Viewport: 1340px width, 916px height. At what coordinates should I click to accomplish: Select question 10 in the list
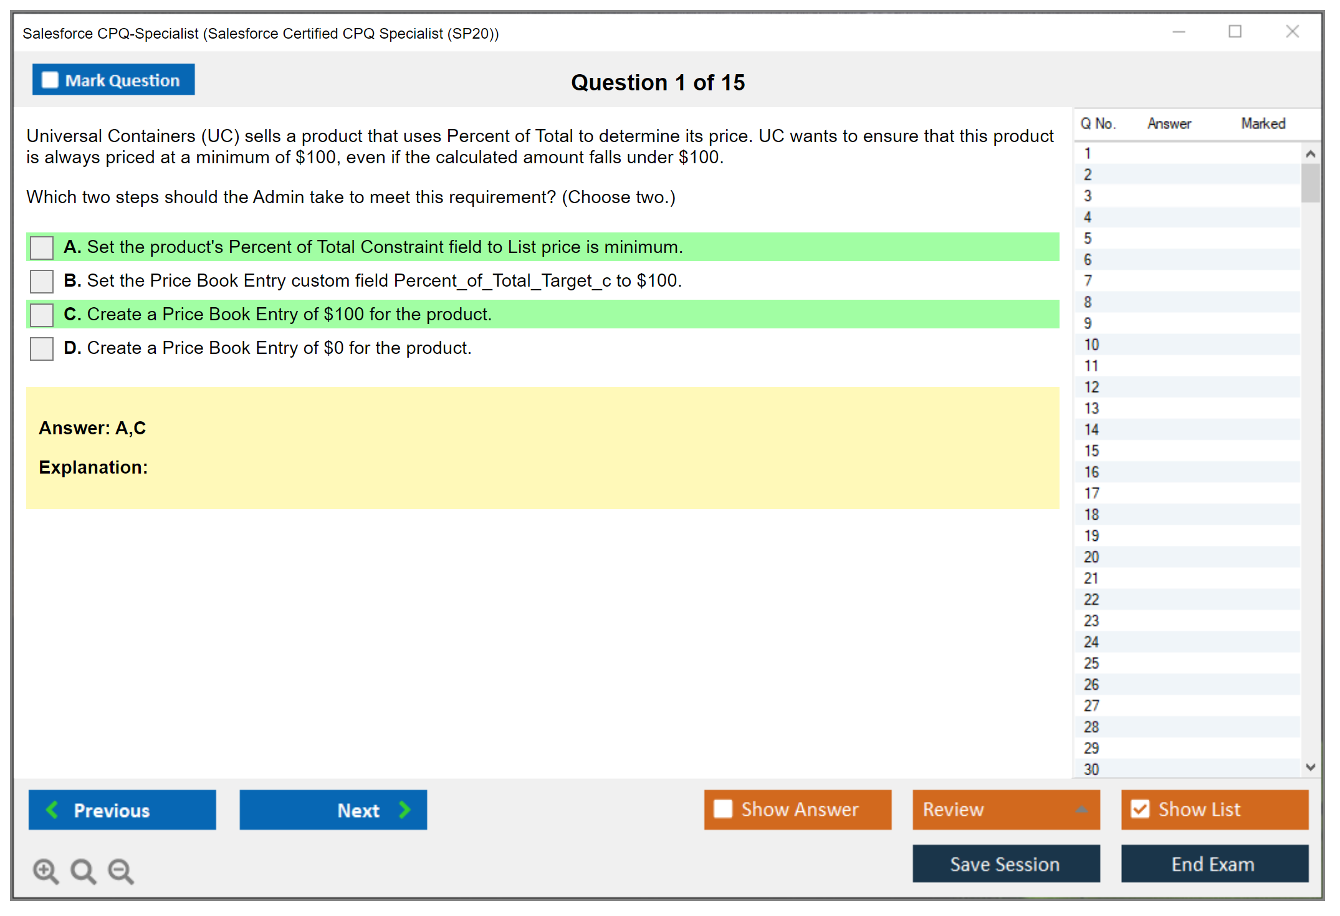coord(1091,345)
